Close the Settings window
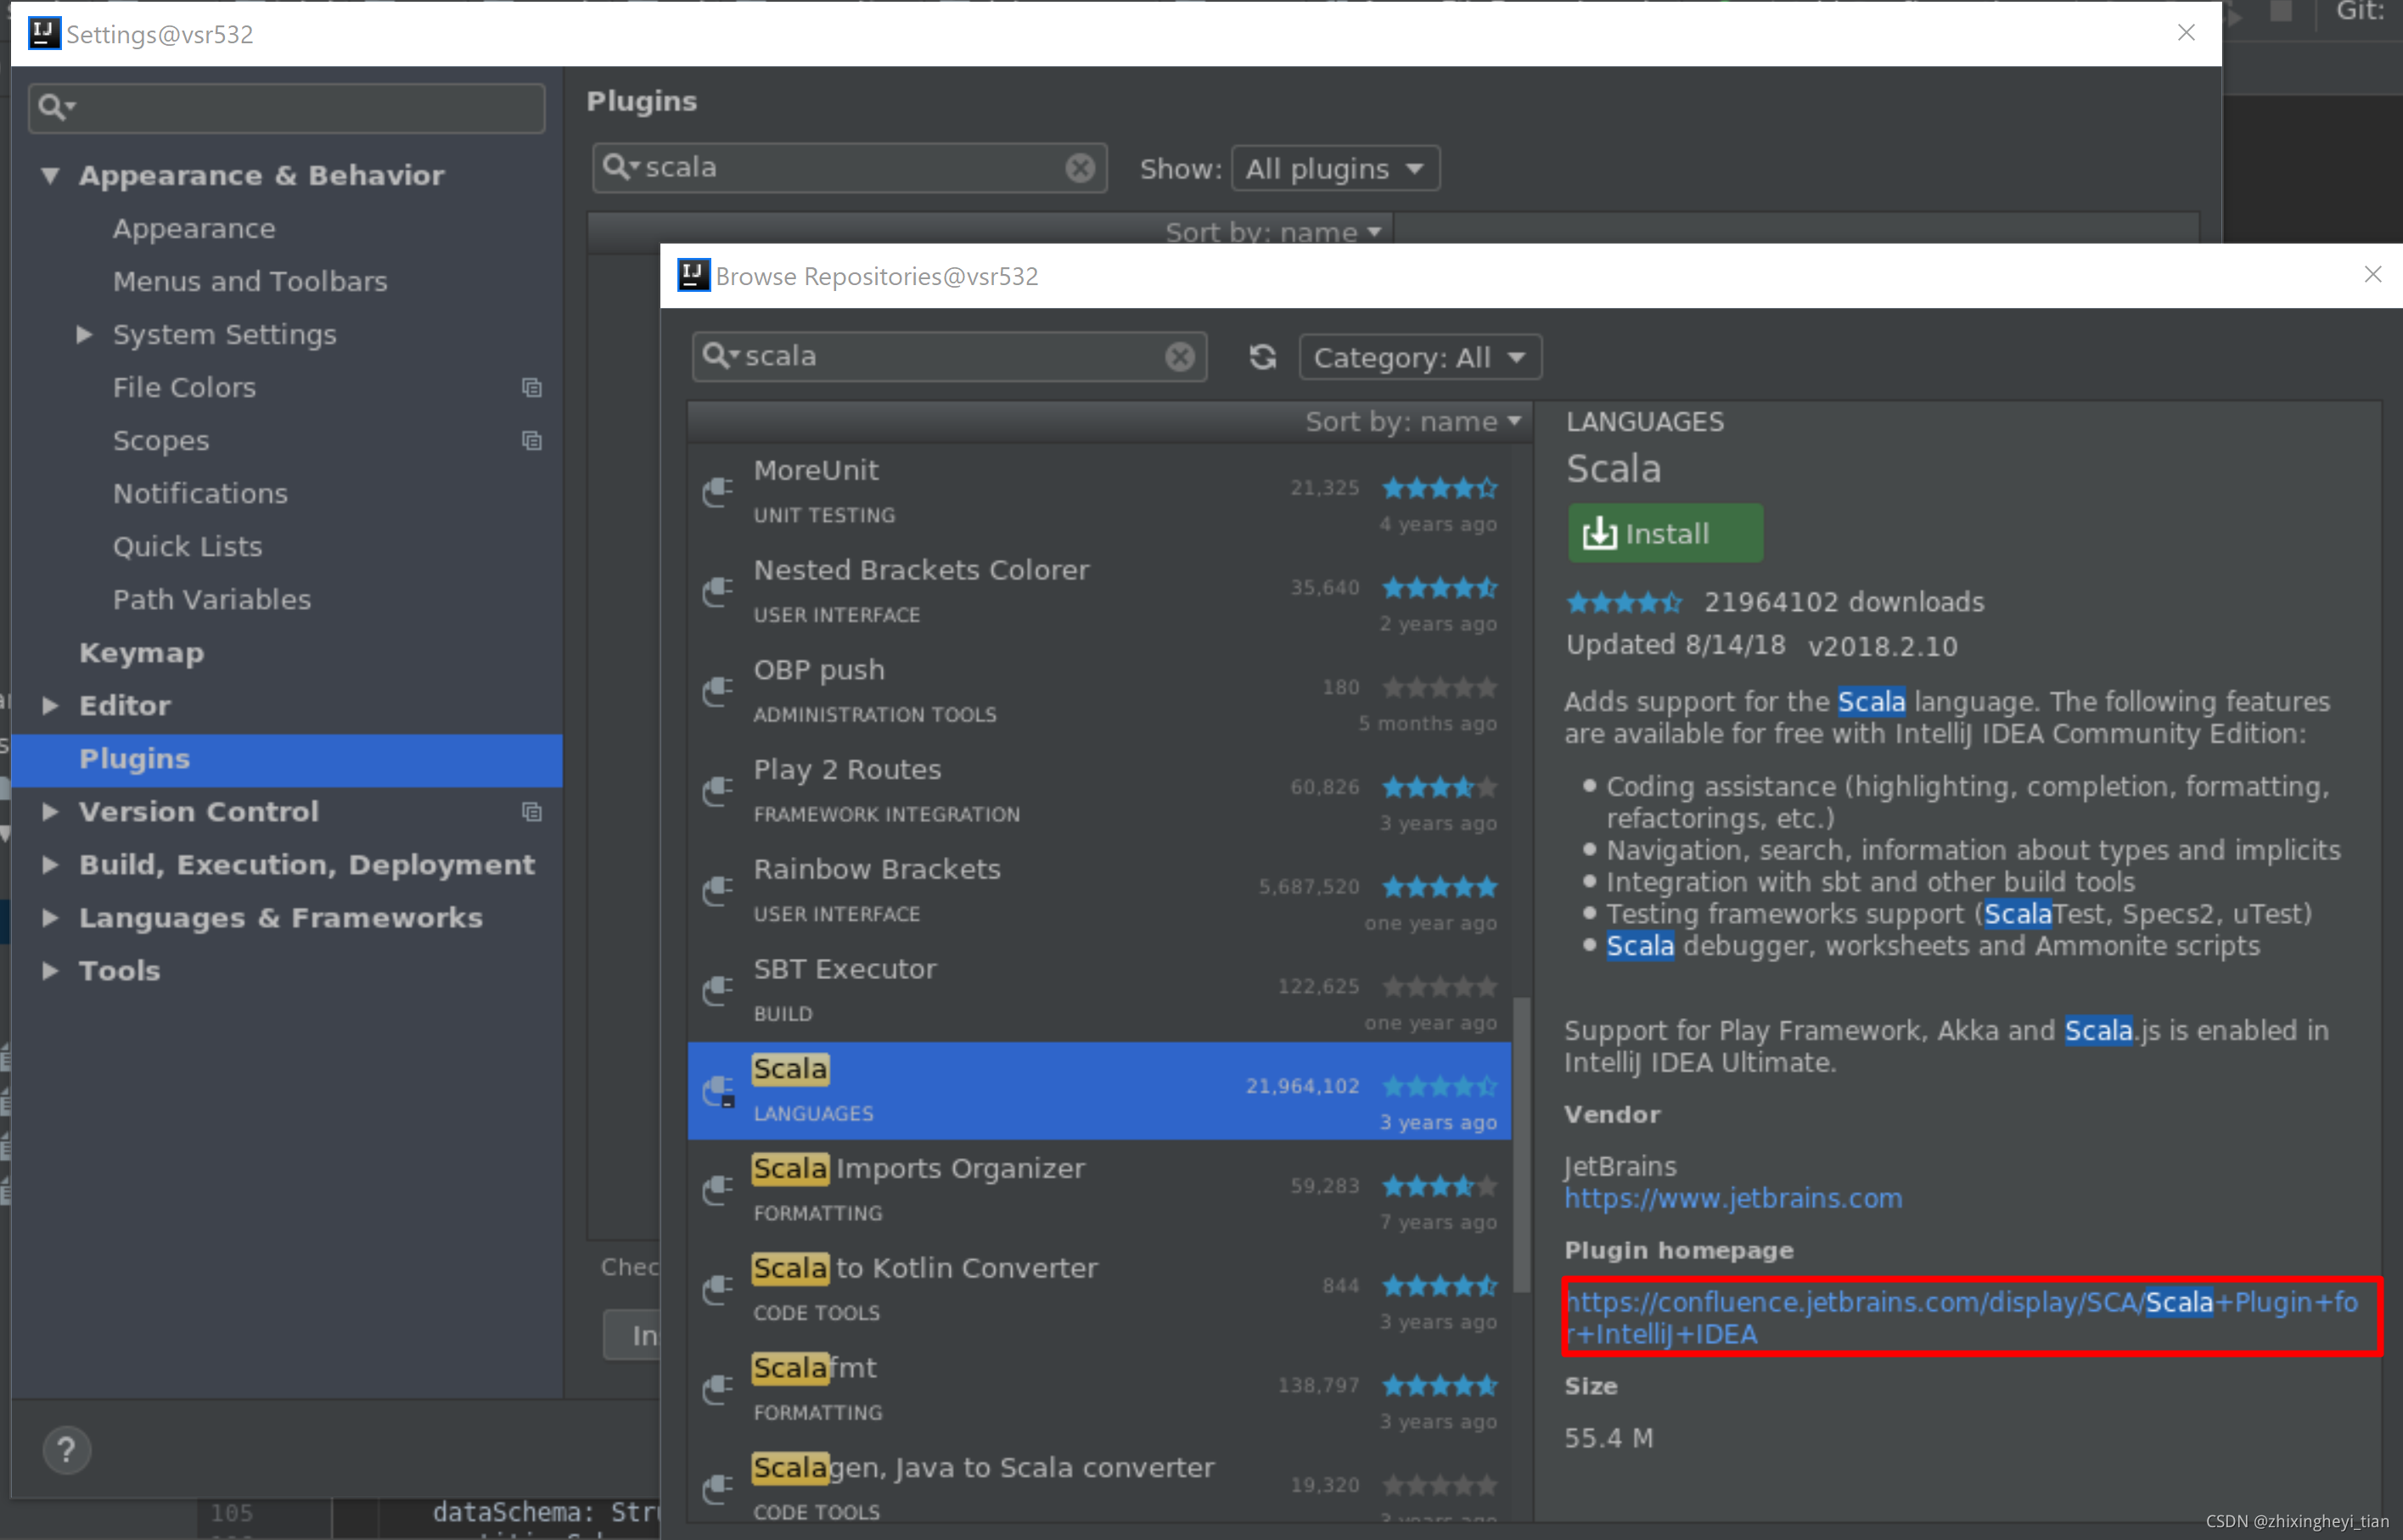This screenshot has height=1540, width=2403. tap(2186, 33)
